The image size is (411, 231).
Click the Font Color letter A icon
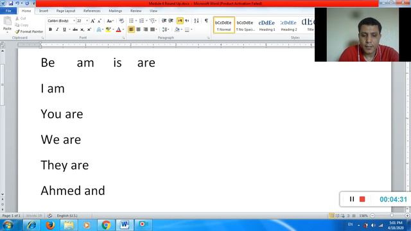click(x=118, y=30)
